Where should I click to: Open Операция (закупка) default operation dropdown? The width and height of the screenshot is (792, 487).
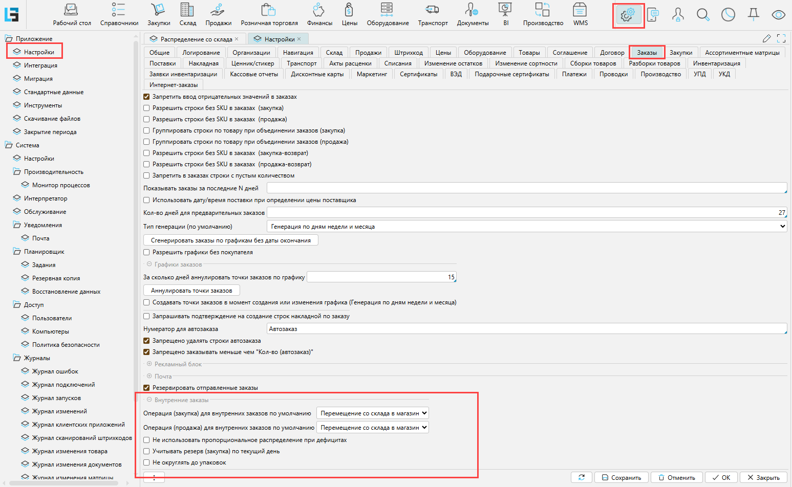click(372, 413)
